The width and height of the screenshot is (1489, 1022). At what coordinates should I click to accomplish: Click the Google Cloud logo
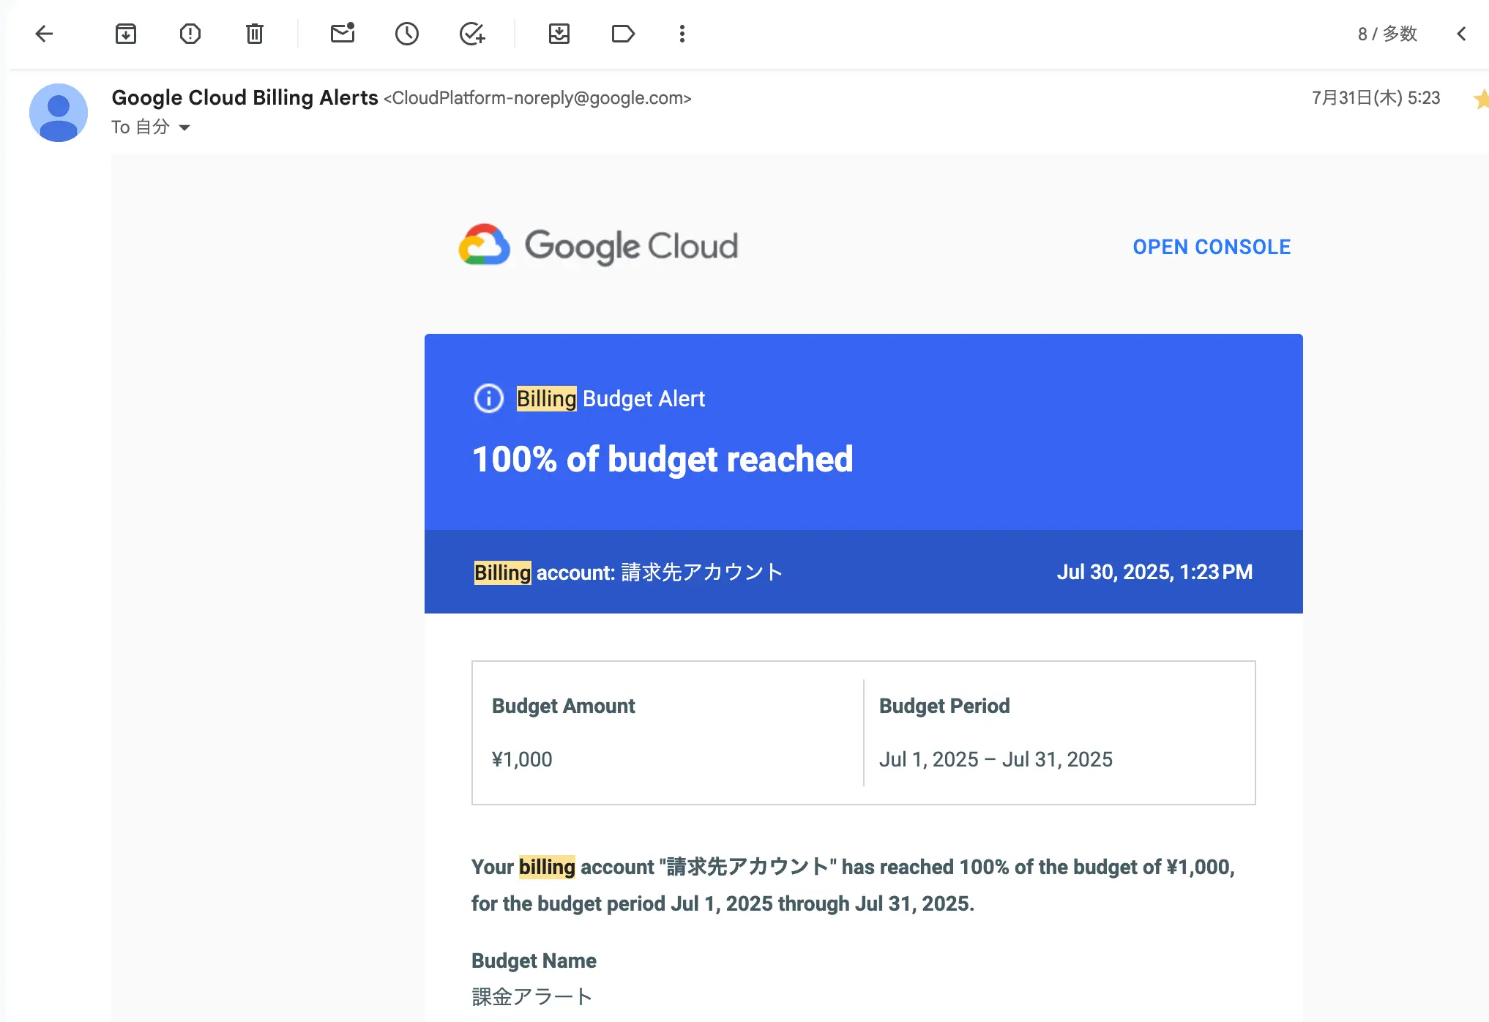(599, 245)
